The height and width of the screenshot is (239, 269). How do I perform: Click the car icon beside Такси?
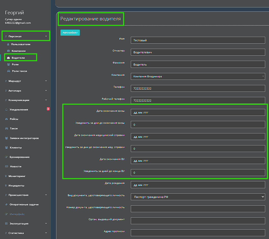6,129
